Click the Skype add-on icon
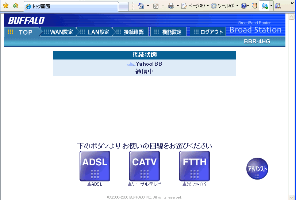The height and width of the screenshot is (200, 296). click(x=265, y=6)
